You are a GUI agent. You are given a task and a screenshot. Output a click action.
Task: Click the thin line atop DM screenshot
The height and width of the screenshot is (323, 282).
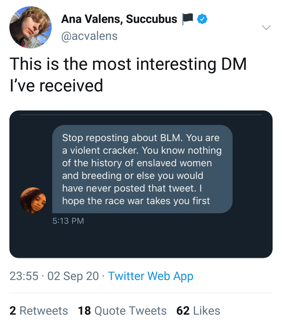tap(141, 114)
